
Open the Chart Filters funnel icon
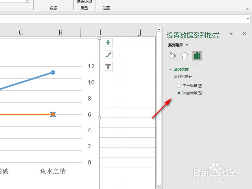(x=108, y=66)
